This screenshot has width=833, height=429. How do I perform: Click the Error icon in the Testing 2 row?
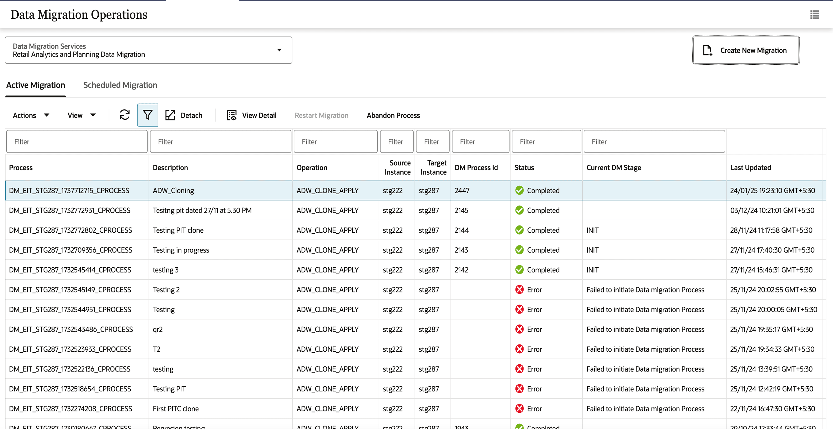click(x=519, y=290)
